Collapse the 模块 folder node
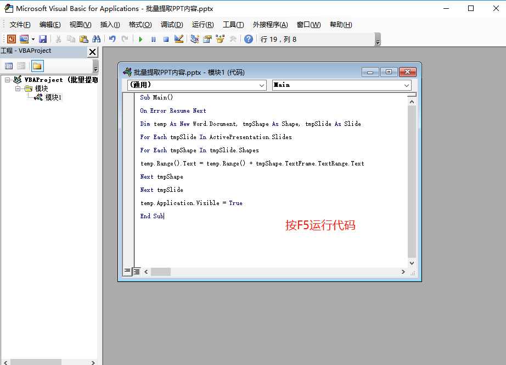The width and height of the screenshot is (506, 365). tap(18, 89)
